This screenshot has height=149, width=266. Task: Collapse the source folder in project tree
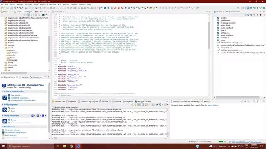pyautogui.click(x=4, y=48)
